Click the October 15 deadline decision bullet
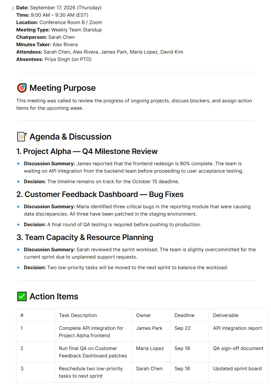Image resolution: width=271 pixels, height=385 pixels. (101, 182)
